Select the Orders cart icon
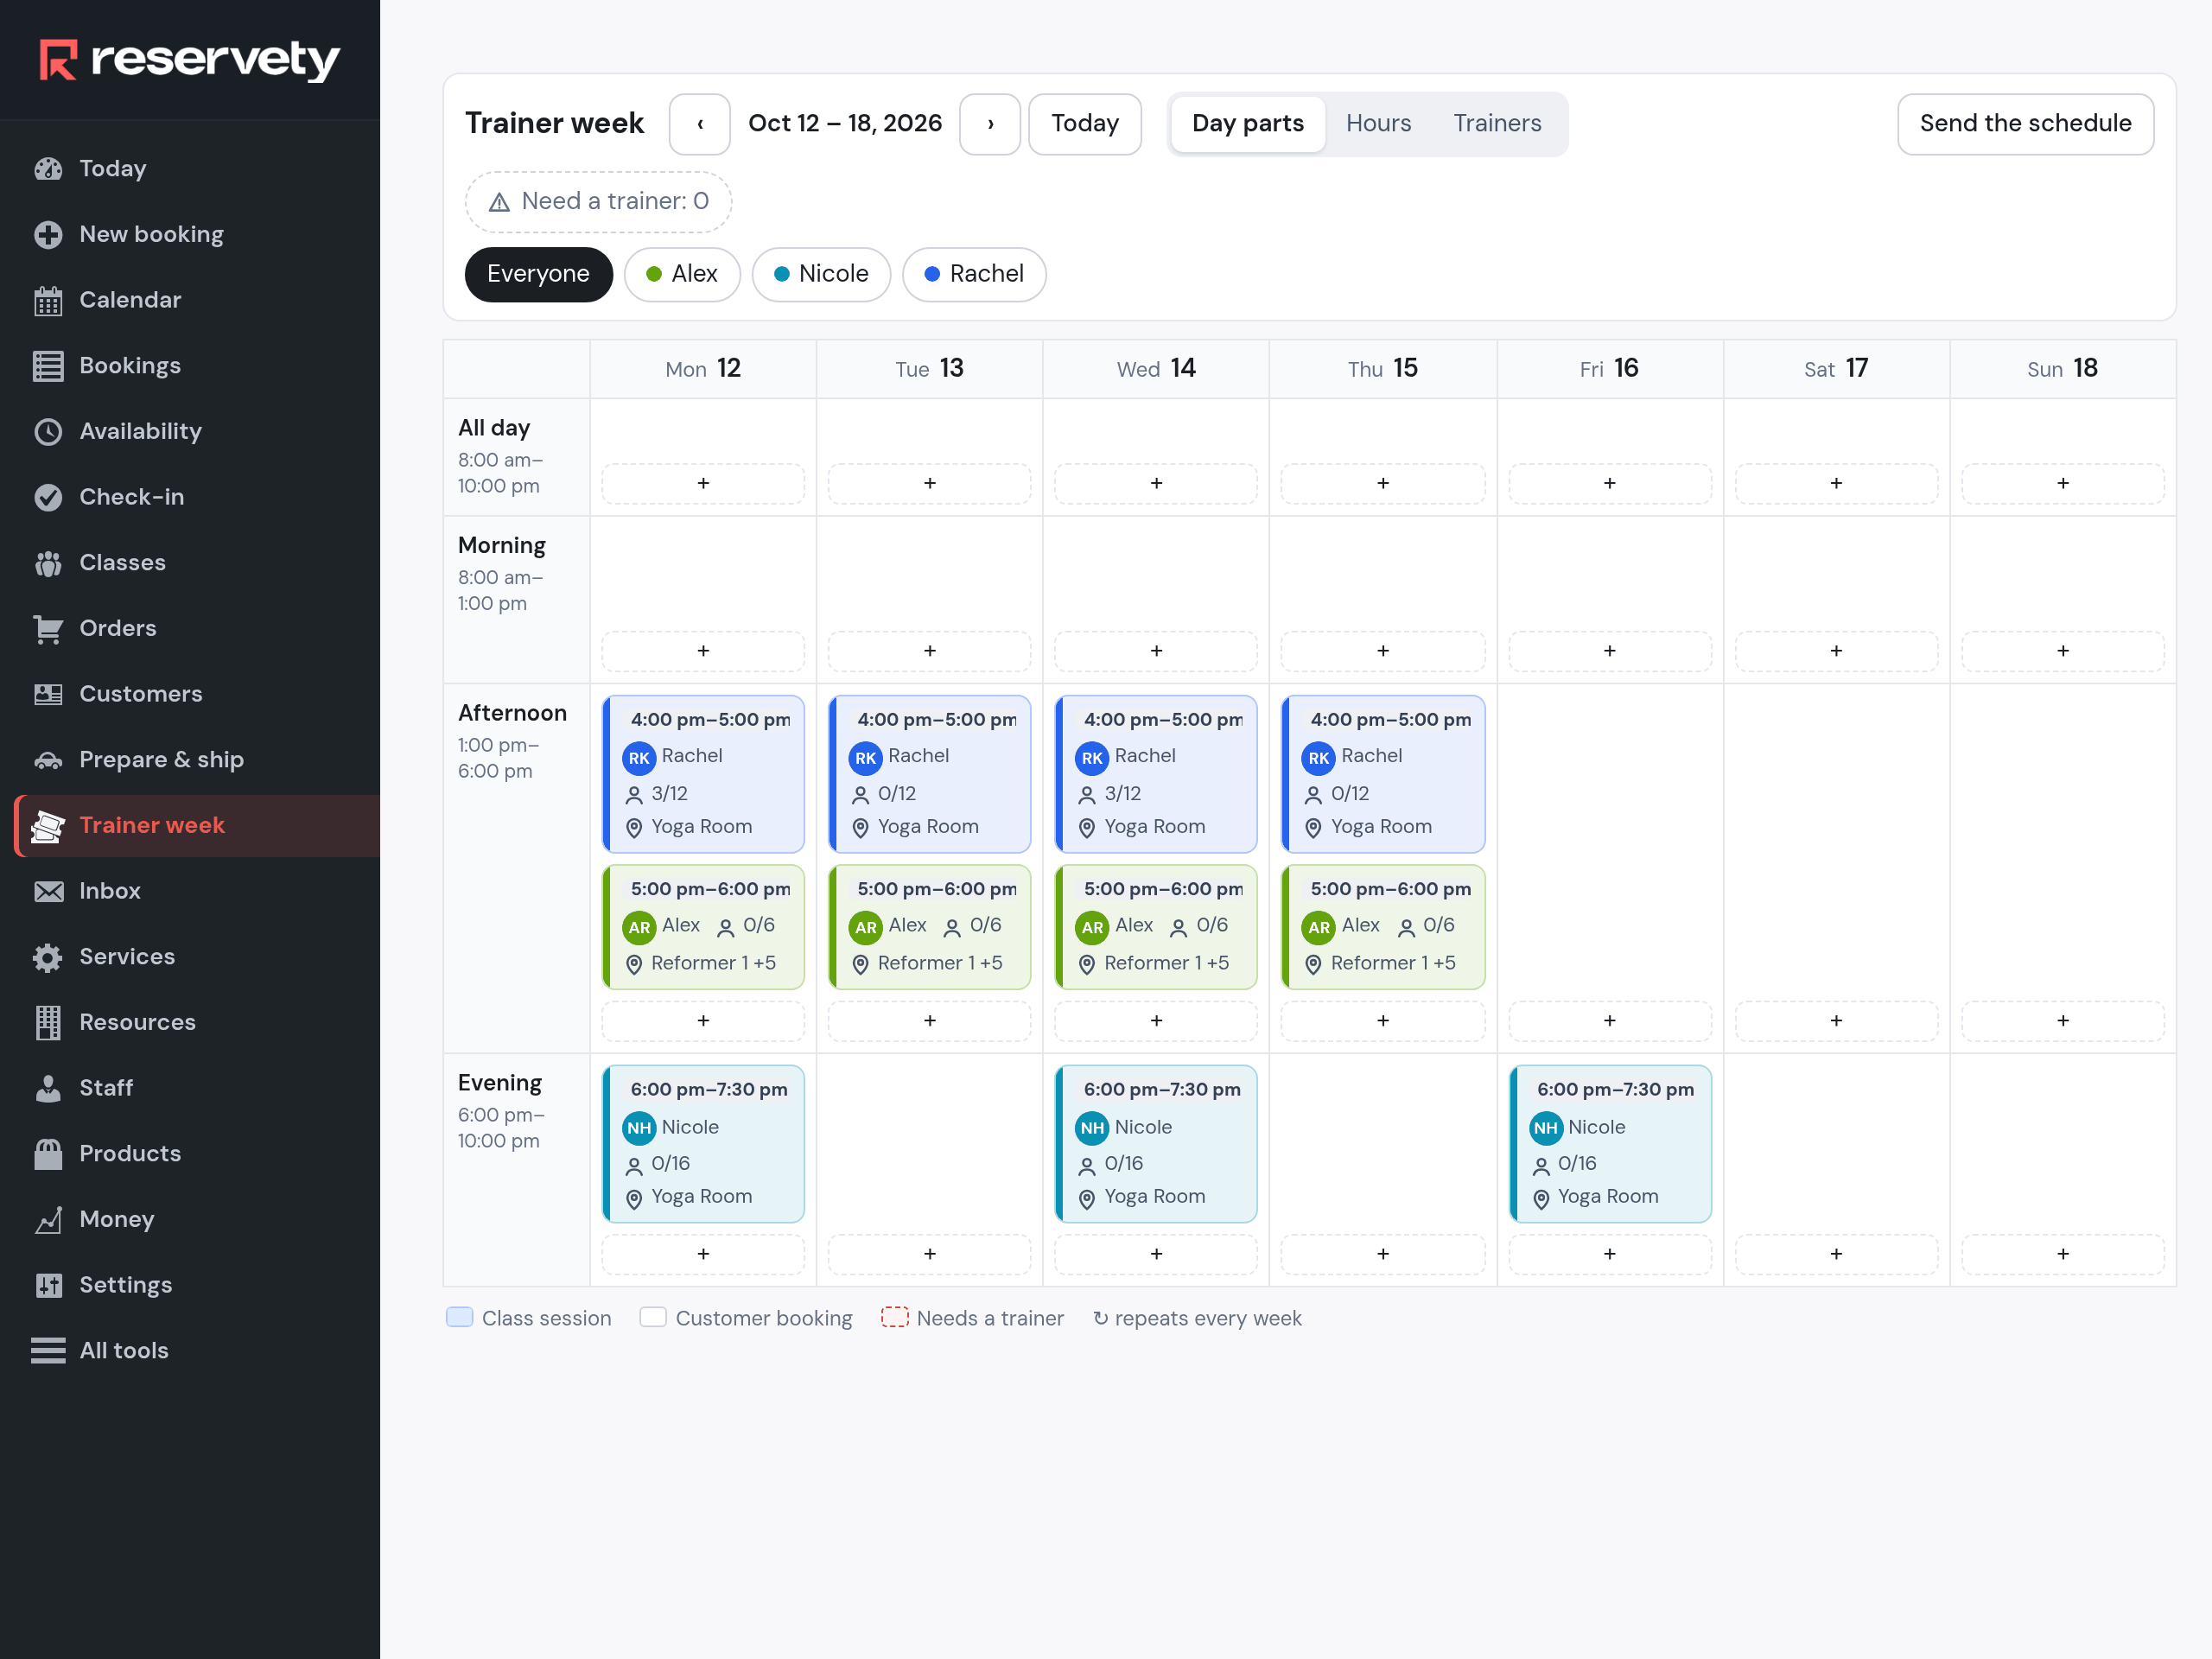This screenshot has height=1659, width=2212. (48, 628)
